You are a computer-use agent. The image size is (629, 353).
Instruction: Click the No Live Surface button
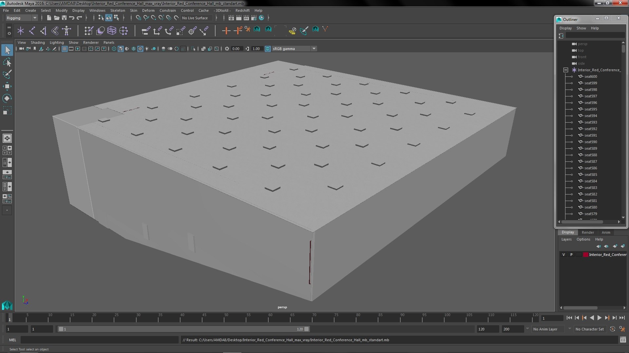click(x=195, y=18)
